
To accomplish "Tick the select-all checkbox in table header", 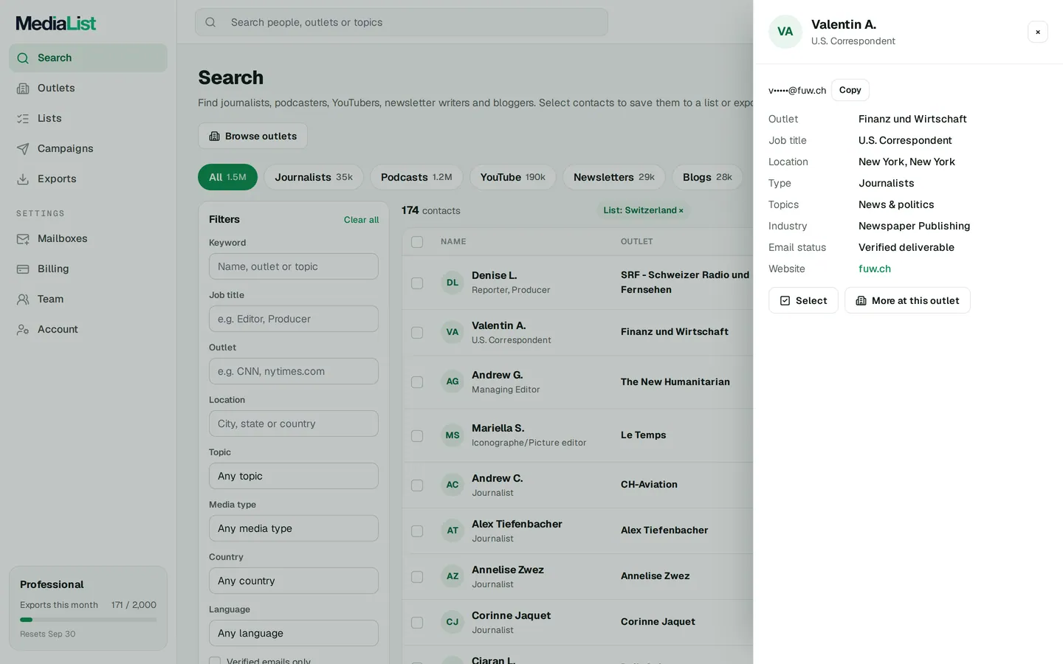I will tap(417, 242).
